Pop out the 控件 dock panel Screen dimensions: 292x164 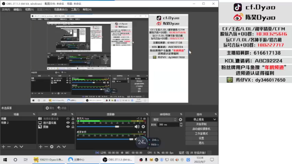click(x=216, y=114)
